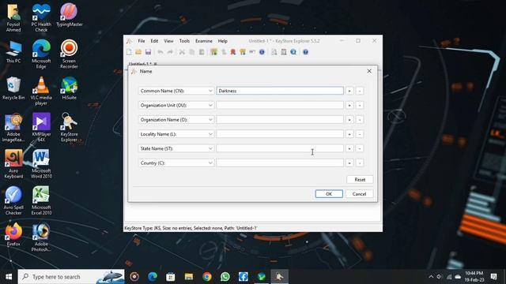Click the Set Password toolbar icon
The image size is (506, 284).
pos(252,52)
